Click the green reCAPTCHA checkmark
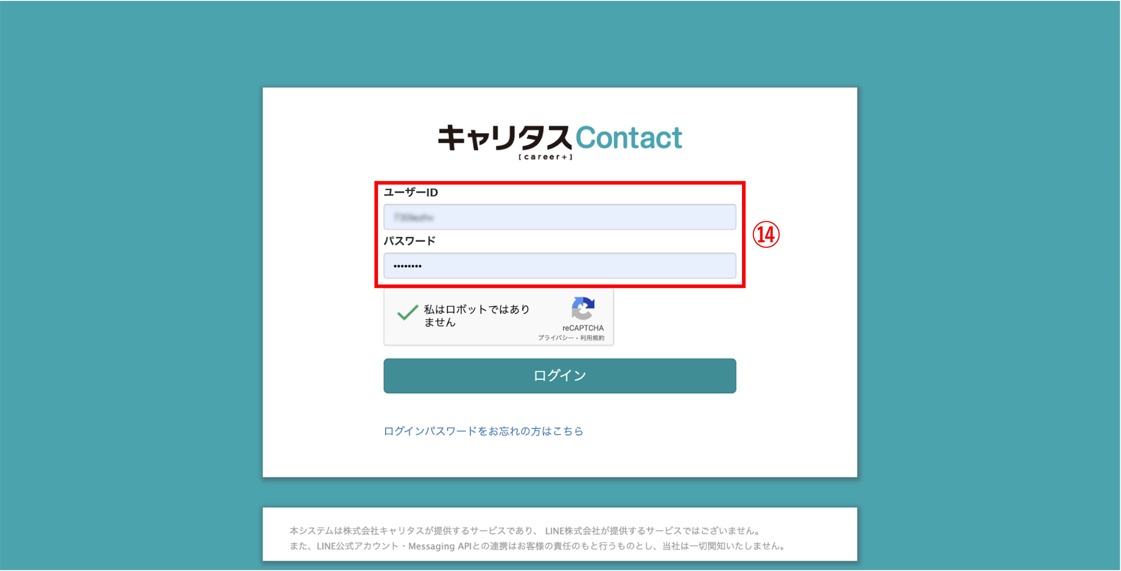The height and width of the screenshot is (571, 1121). (407, 312)
